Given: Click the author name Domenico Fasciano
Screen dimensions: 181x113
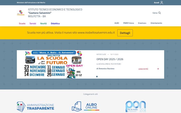Looking at the screenshot, I should pyautogui.click(x=106, y=69).
